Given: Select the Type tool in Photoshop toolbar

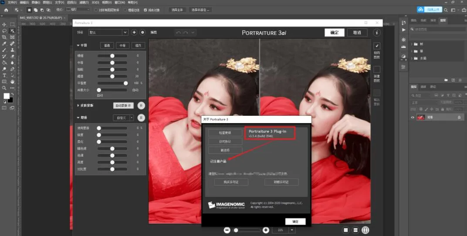Looking at the screenshot, I should [x=4, y=75].
